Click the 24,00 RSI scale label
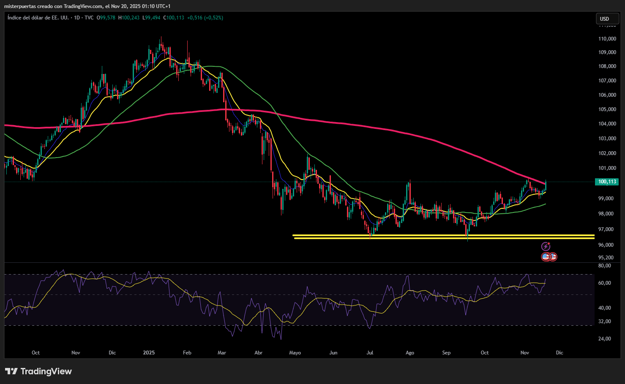625x384 pixels. (x=605, y=338)
